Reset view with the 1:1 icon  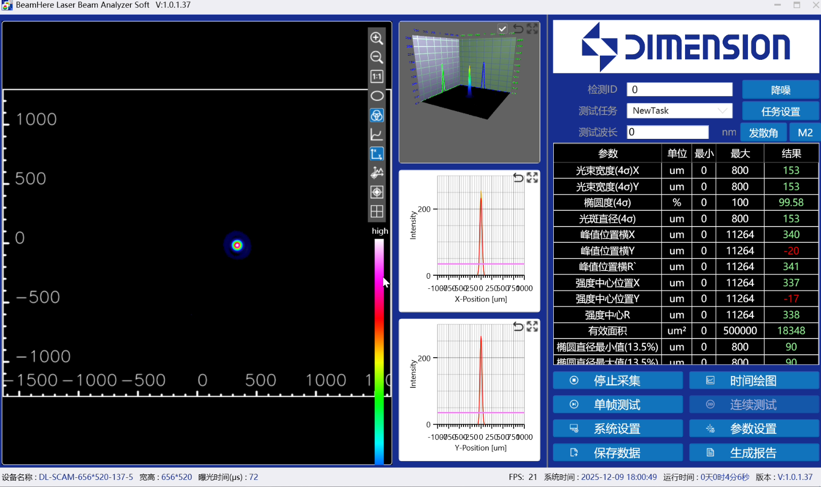coord(376,77)
